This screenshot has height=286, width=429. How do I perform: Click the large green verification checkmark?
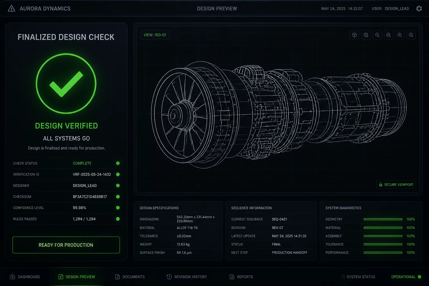tap(66, 84)
